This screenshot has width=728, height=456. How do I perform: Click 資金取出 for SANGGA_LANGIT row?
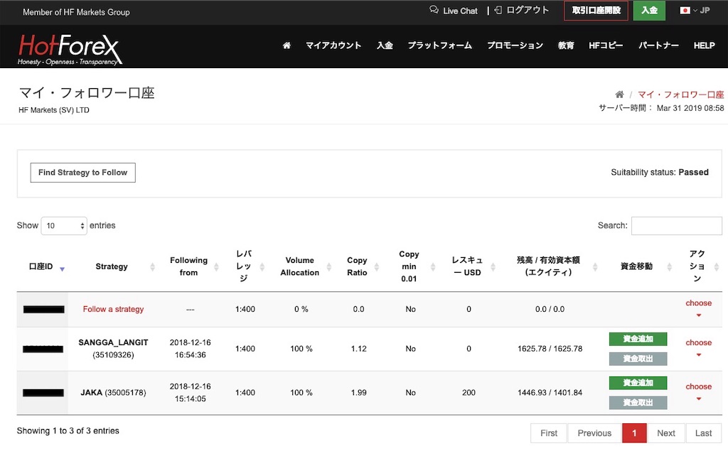638,359
